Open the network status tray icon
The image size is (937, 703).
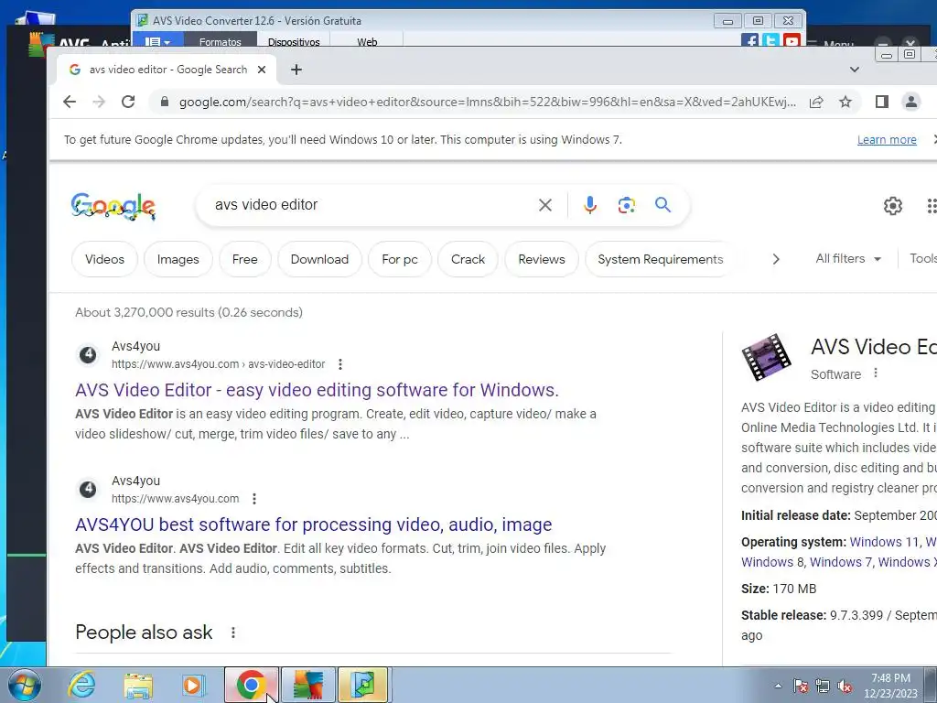pyautogui.click(x=823, y=686)
